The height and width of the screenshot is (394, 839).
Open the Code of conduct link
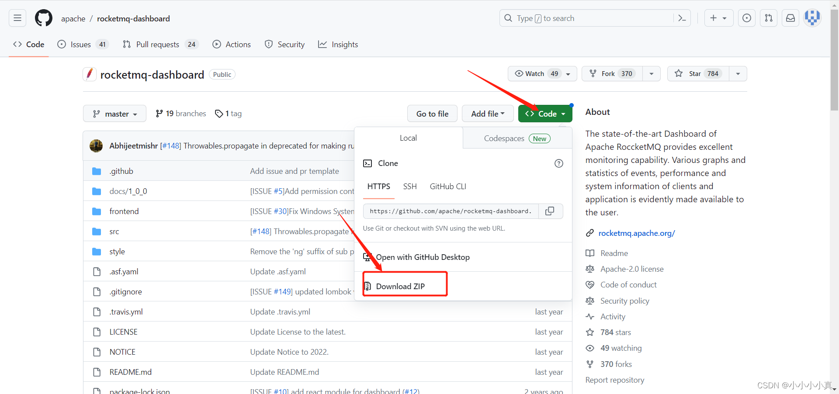point(628,285)
